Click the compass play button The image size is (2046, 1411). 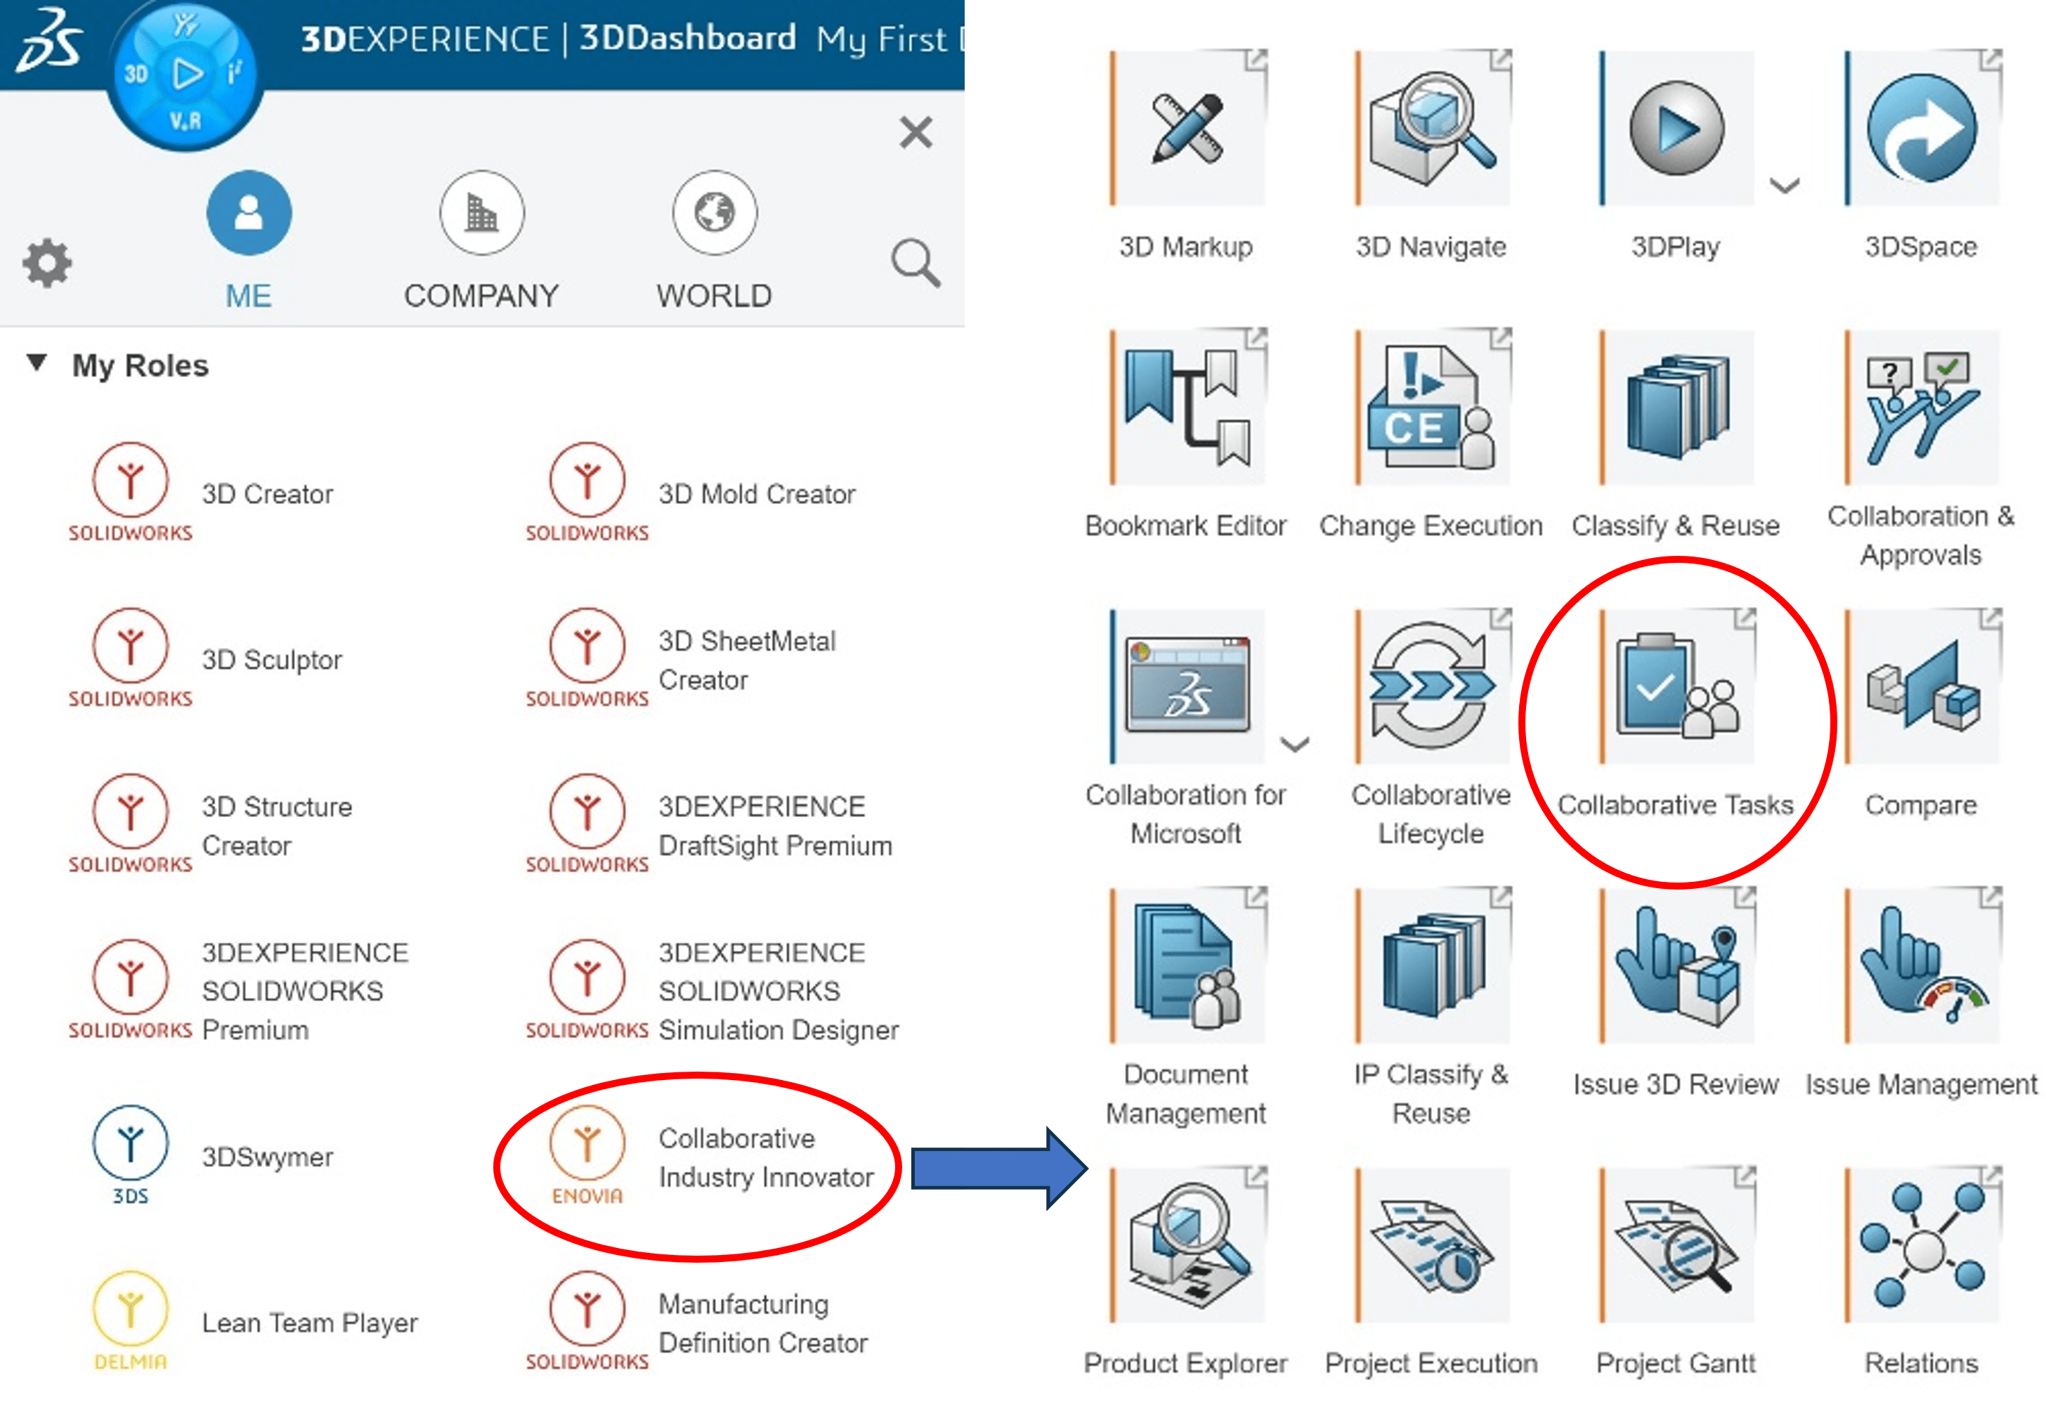(x=185, y=73)
